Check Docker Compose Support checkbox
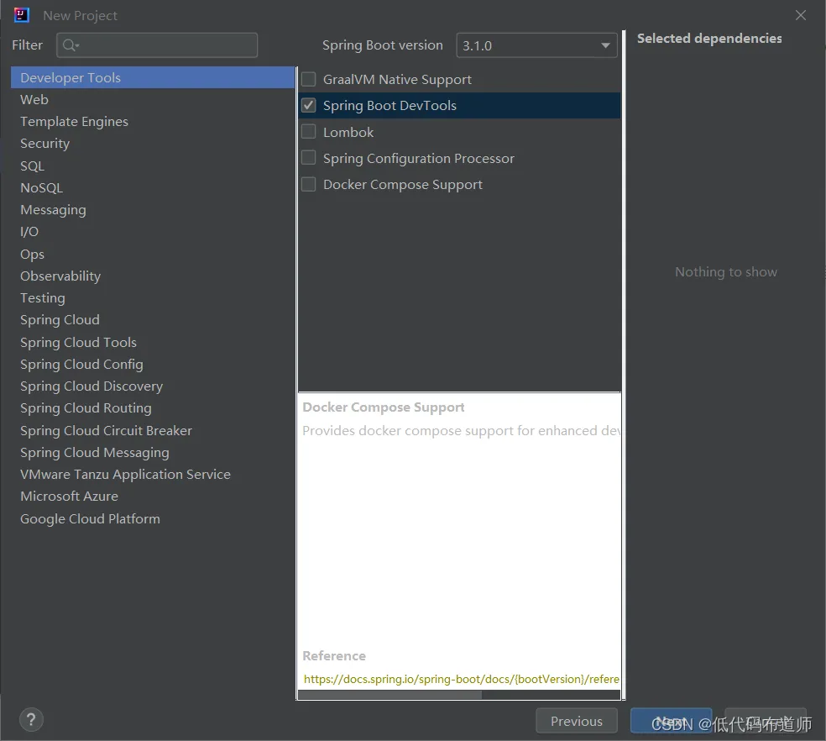 (309, 184)
